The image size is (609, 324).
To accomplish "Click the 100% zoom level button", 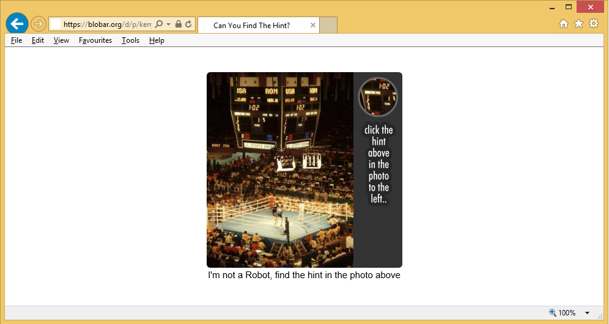I will pos(563,313).
